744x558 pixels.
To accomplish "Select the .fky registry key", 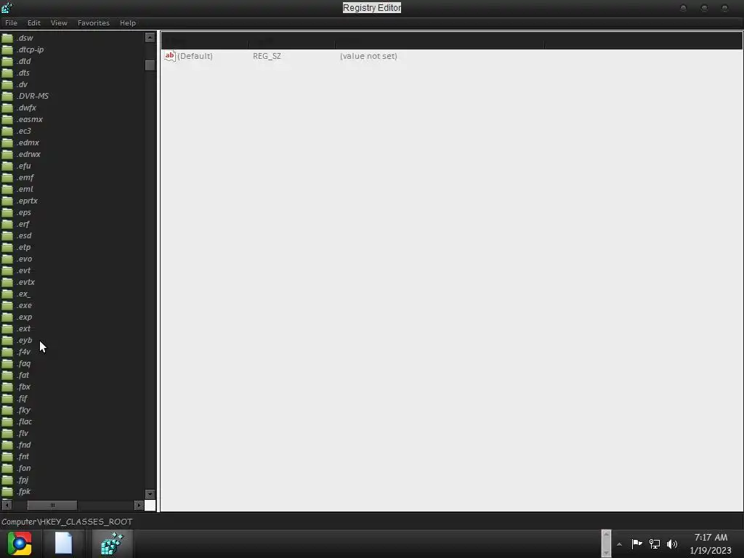I will (x=24, y=410).
